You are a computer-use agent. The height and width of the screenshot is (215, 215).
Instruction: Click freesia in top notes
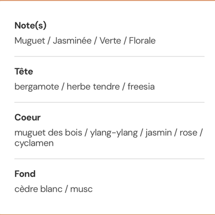[x=141, y=87]
